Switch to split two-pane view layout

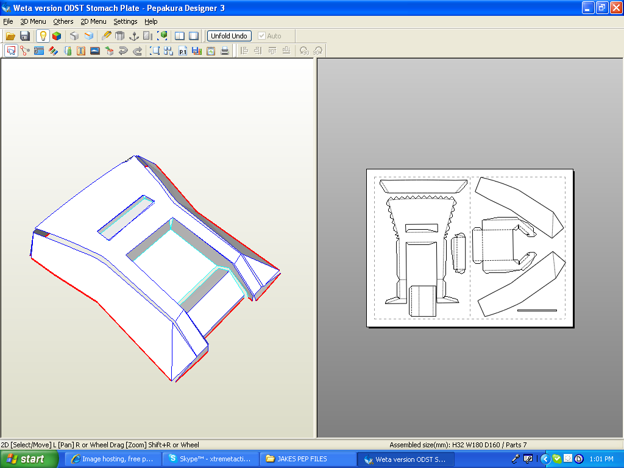tap(180, 36)
